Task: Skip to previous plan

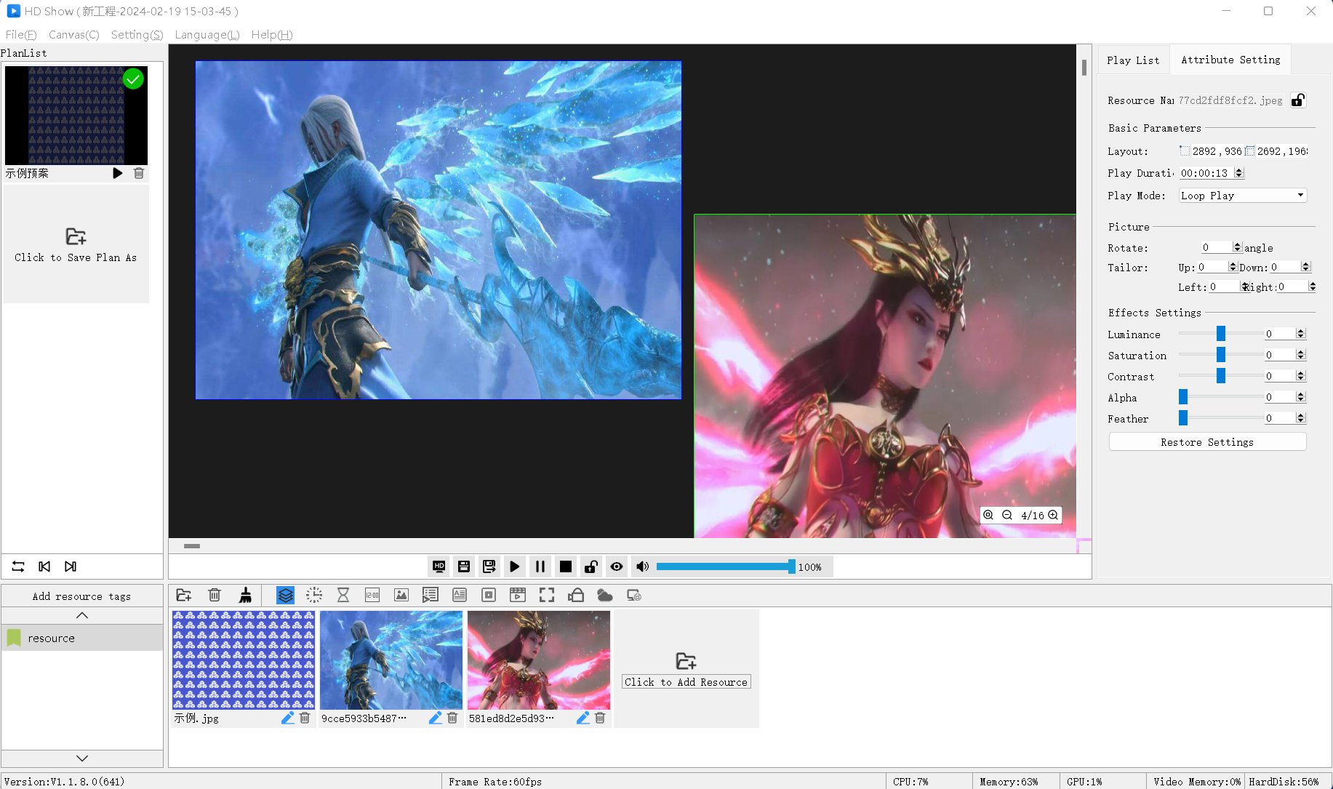Action: [x=44, y=566]
